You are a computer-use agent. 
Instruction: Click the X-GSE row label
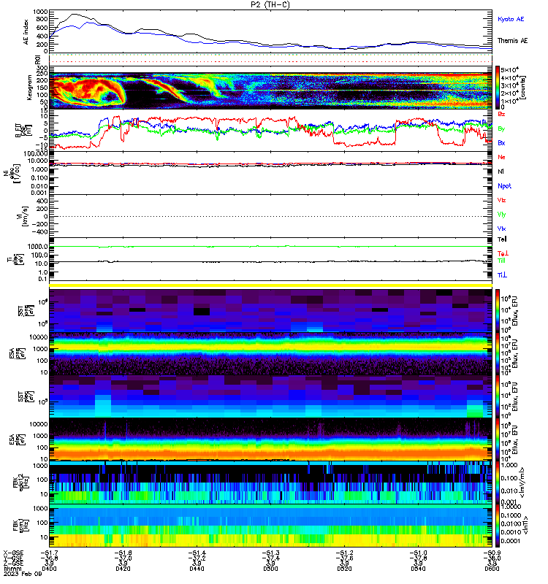click(x=13, y=553)
